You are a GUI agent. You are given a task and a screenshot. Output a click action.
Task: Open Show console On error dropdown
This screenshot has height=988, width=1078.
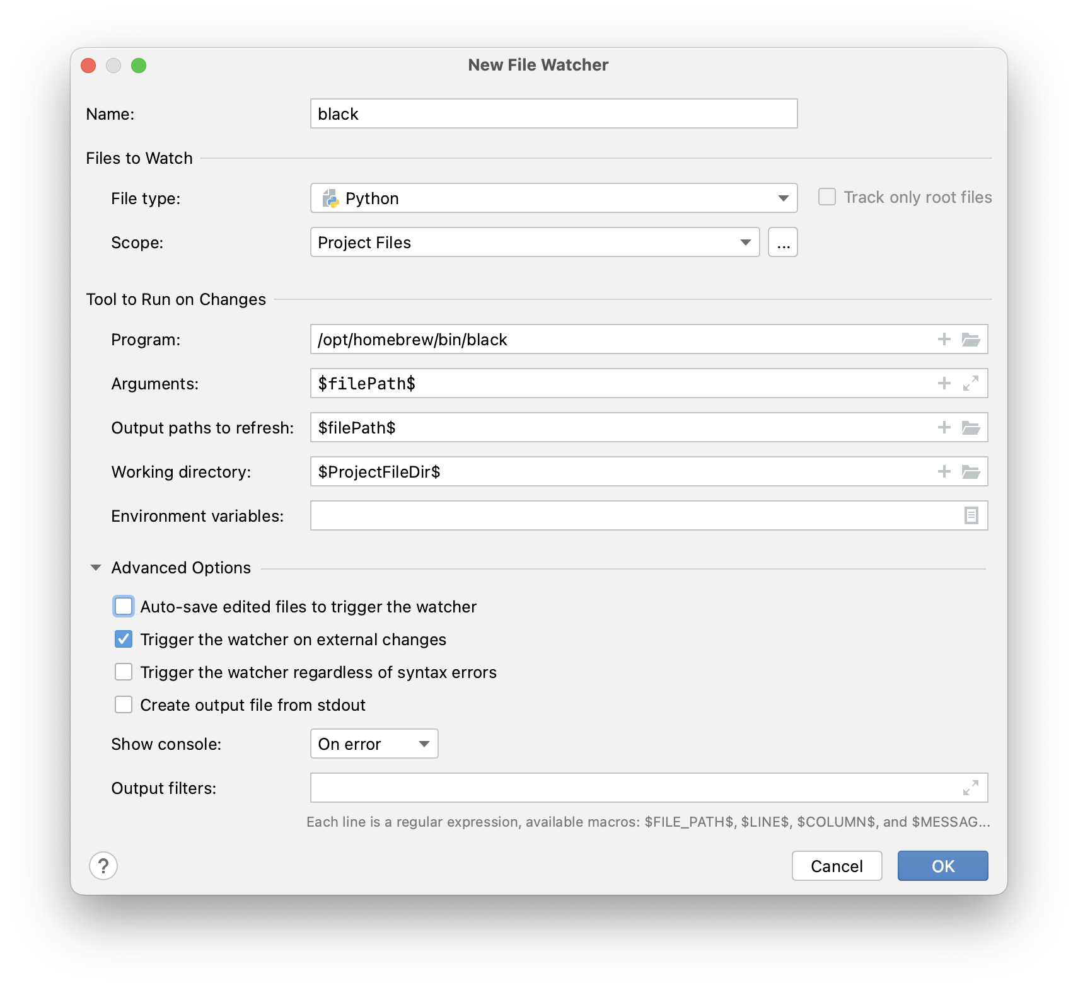tap(374, 744)
